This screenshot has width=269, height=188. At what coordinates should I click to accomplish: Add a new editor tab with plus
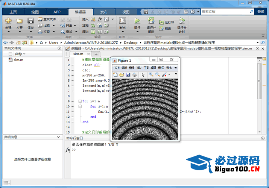tap(96, 54)
